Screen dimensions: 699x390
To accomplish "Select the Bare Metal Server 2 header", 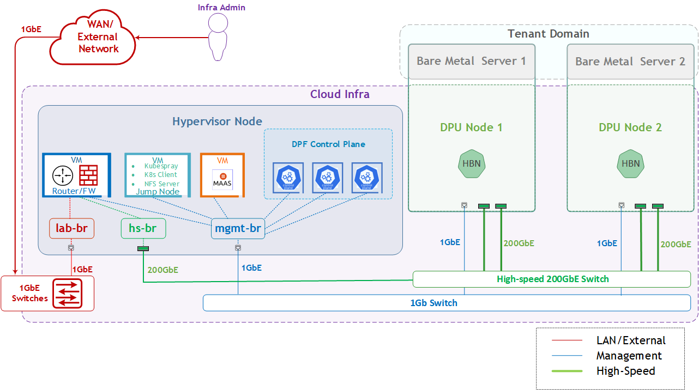I will tap(630, 62).
